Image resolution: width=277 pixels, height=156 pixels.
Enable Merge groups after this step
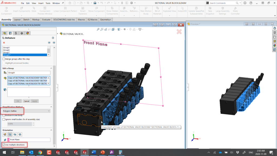click(x=4, y=59)
